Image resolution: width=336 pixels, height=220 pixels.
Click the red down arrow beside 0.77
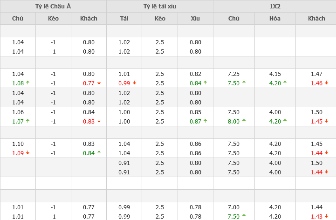tap(98, 83)
